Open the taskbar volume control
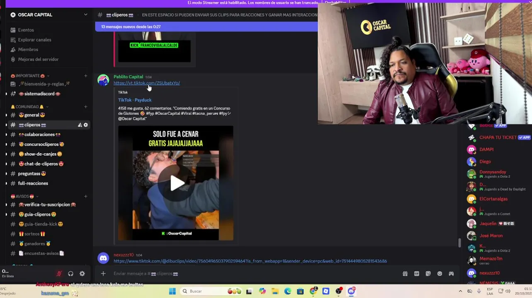Viewport: 532px width, 298px height. (x=508, y=291)
